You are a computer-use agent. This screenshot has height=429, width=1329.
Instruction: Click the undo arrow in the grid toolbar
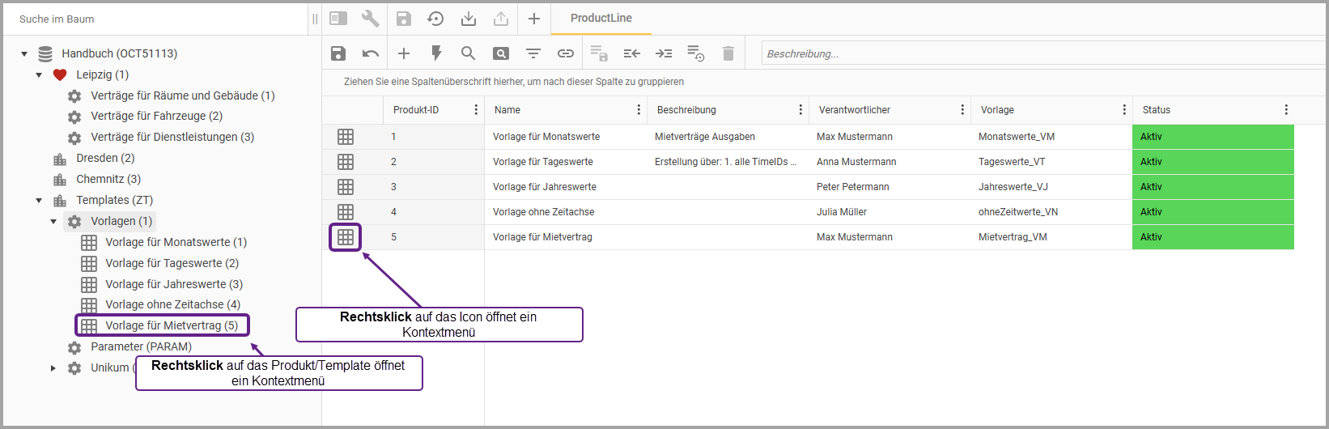click(x=371, y=53)
